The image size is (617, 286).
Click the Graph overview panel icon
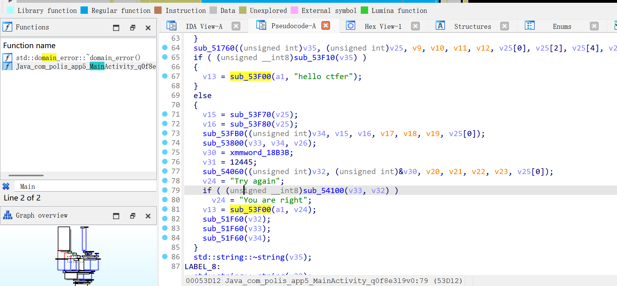[7, 215]
